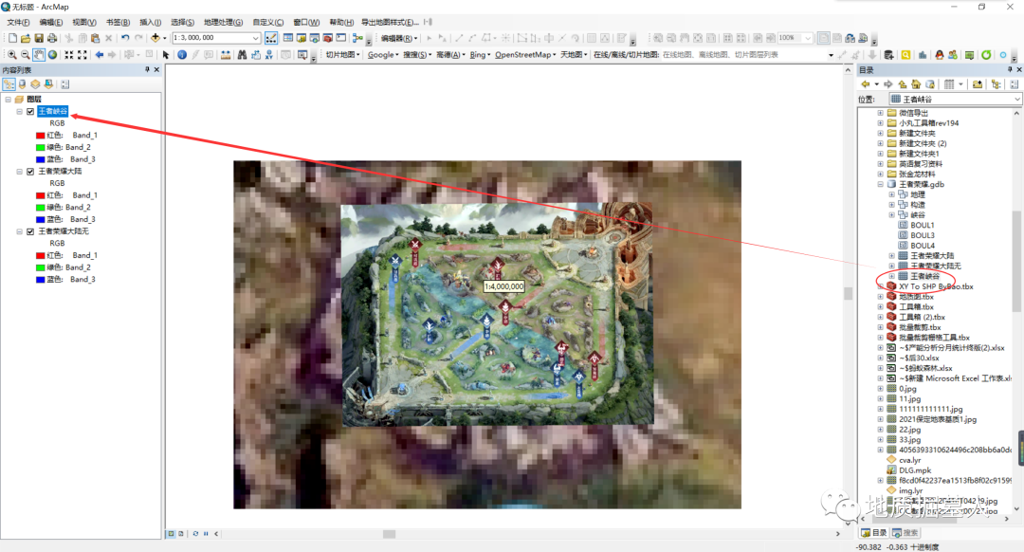Image resolution: width=1024 pixels, height=552 pixels.
Task: Click the New map document icon
Action: [x=11, y=39]
